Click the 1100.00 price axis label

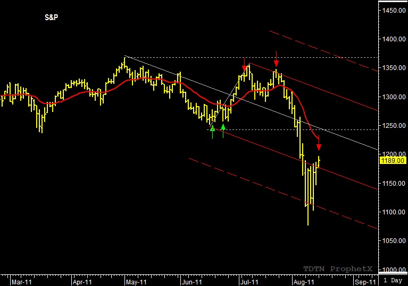coord(394,212)
